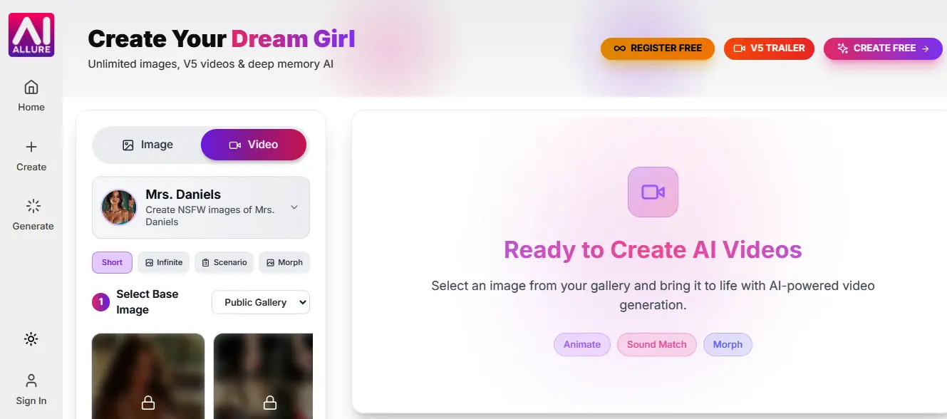Click the avatar next to Mrs. Daniels
This screenshot has height=419, width=947.
[119, 207]
